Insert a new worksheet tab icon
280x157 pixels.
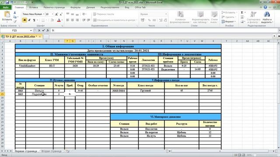pos(68,151)
